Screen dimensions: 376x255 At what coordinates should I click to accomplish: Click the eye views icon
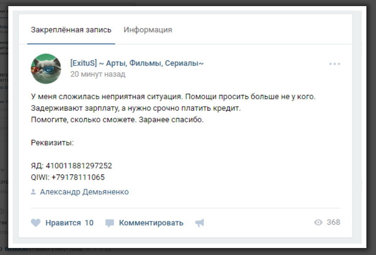point(318,223)
